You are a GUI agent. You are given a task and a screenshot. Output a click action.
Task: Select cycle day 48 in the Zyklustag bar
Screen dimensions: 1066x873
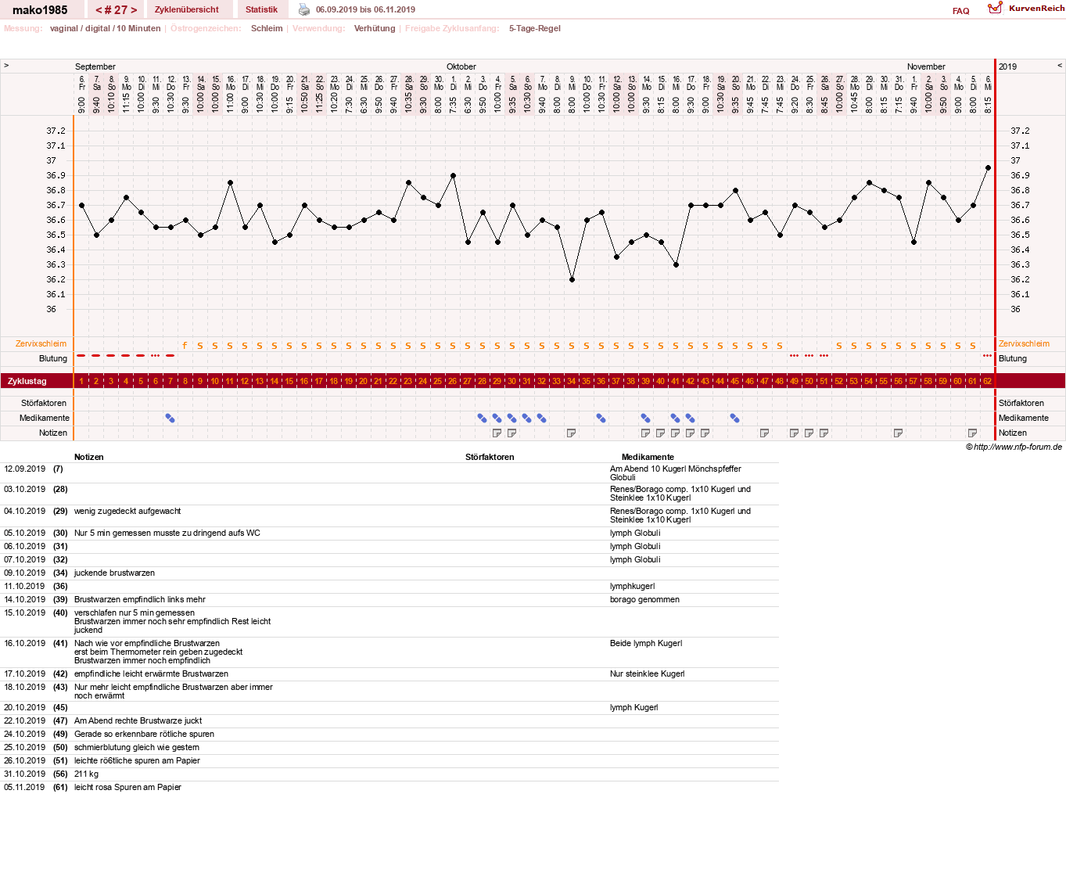click(779, 381)
